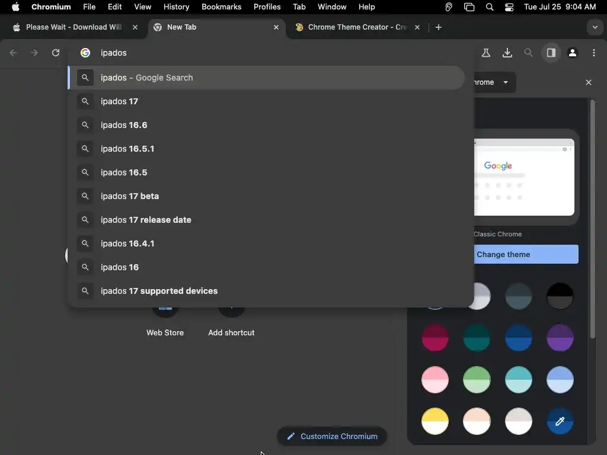Image resolution: width=607 pixels, height=455 pixels.
Task: Open the side panel selector dropdown
Action: (x=495, y=82)
